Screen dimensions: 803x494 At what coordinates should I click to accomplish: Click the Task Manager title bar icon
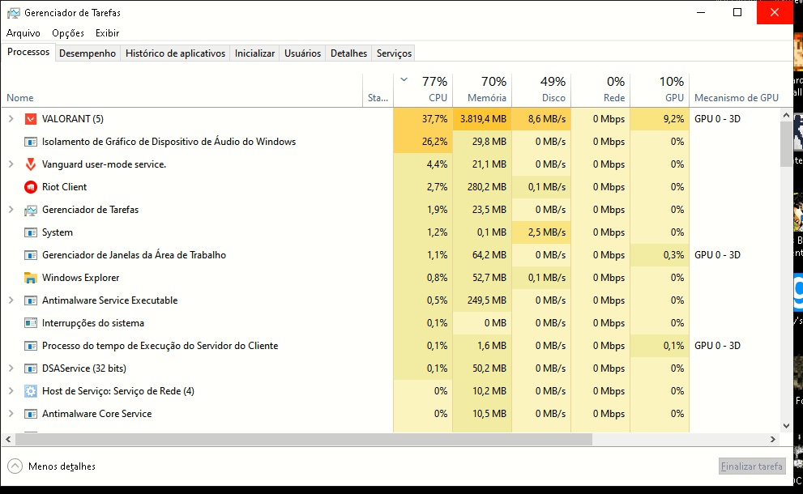[13, 13]
